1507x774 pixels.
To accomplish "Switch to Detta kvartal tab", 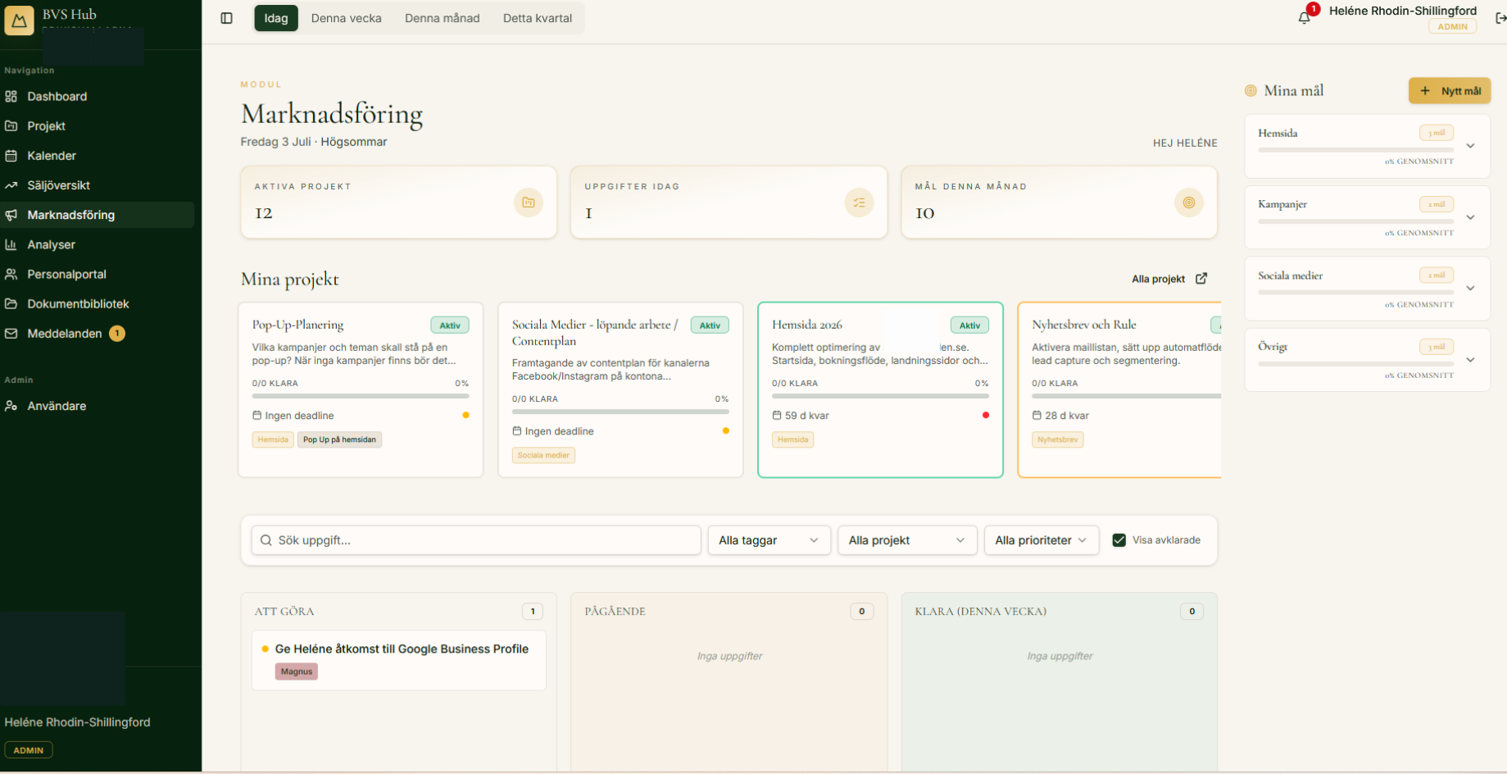I will pyautogui.click(x=538, y=18).
